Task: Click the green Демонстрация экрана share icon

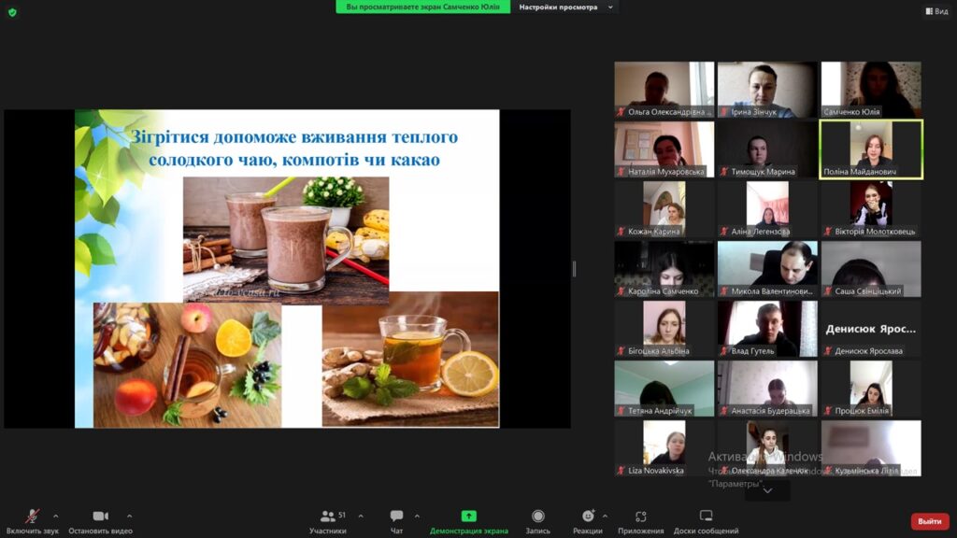Action: click(x=468, y=517)
